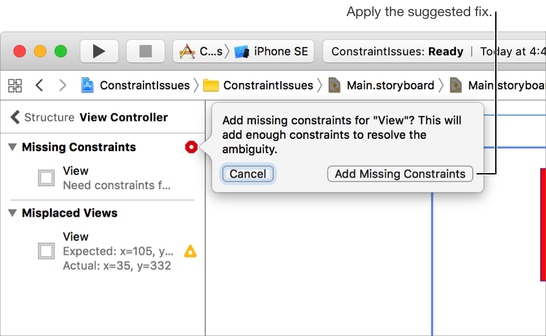The width and height of the screenshot is (546, 336).
Task: Open the related items grid icon
Action: (15, 85)
